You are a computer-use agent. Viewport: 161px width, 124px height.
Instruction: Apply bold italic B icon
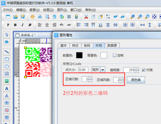30,25
